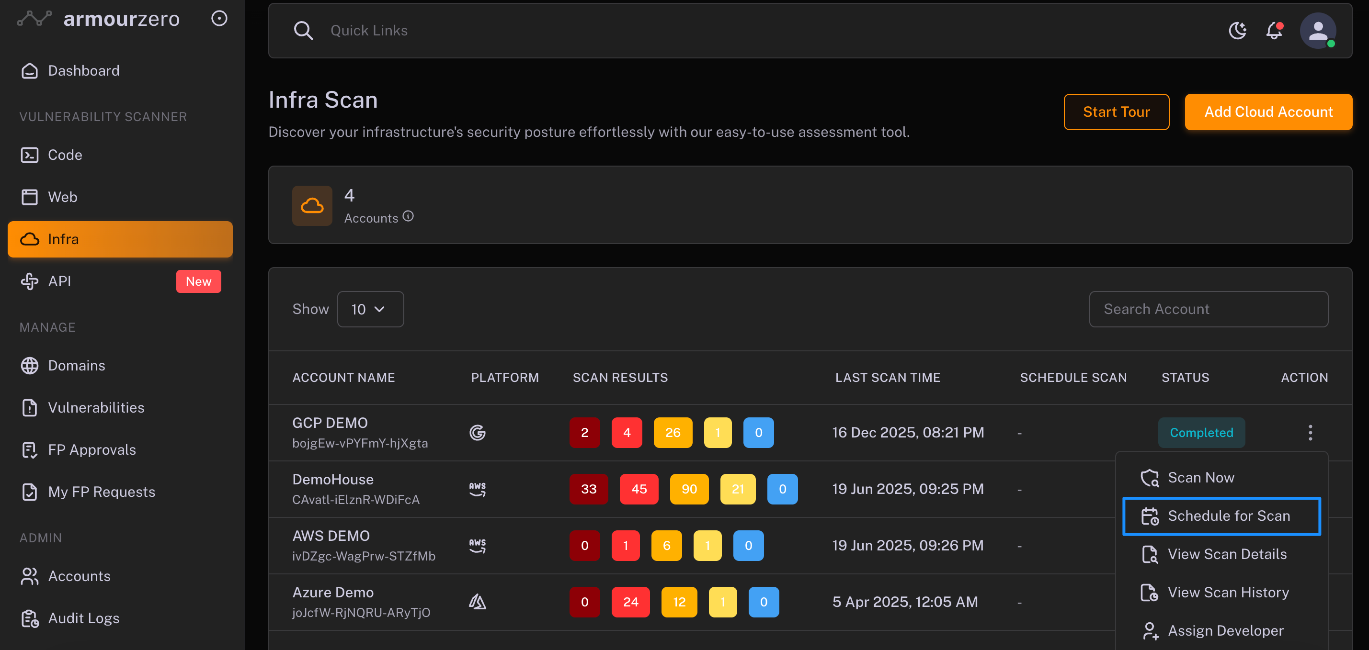Select Schedule for Scan menu option

(x=1221, y=516)
